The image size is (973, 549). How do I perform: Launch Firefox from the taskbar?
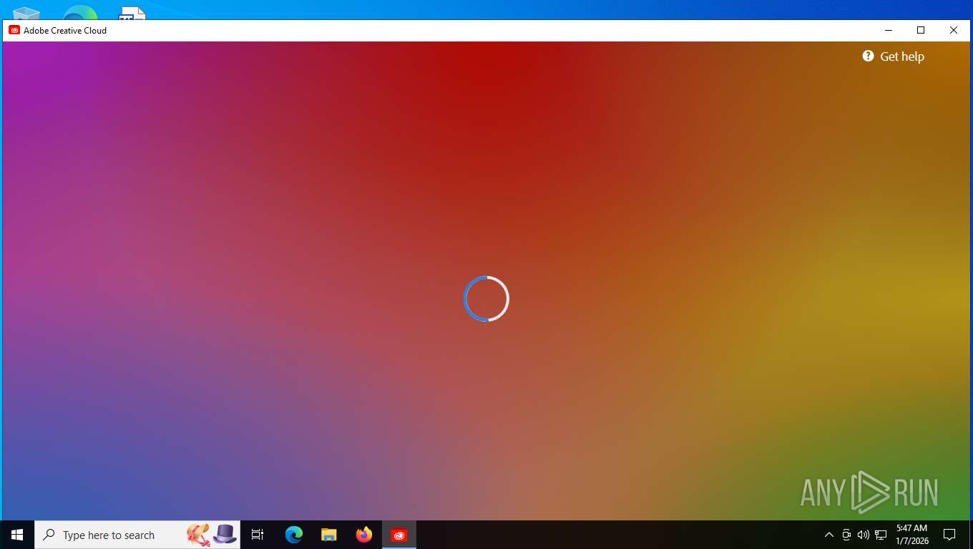click(x=364, y=535)
